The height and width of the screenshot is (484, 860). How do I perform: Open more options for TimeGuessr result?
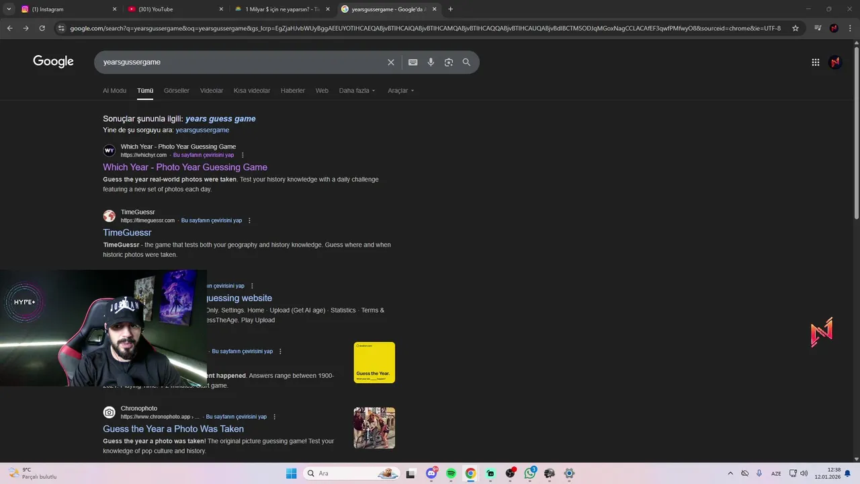pyautogui.click(x=249, y=220)
